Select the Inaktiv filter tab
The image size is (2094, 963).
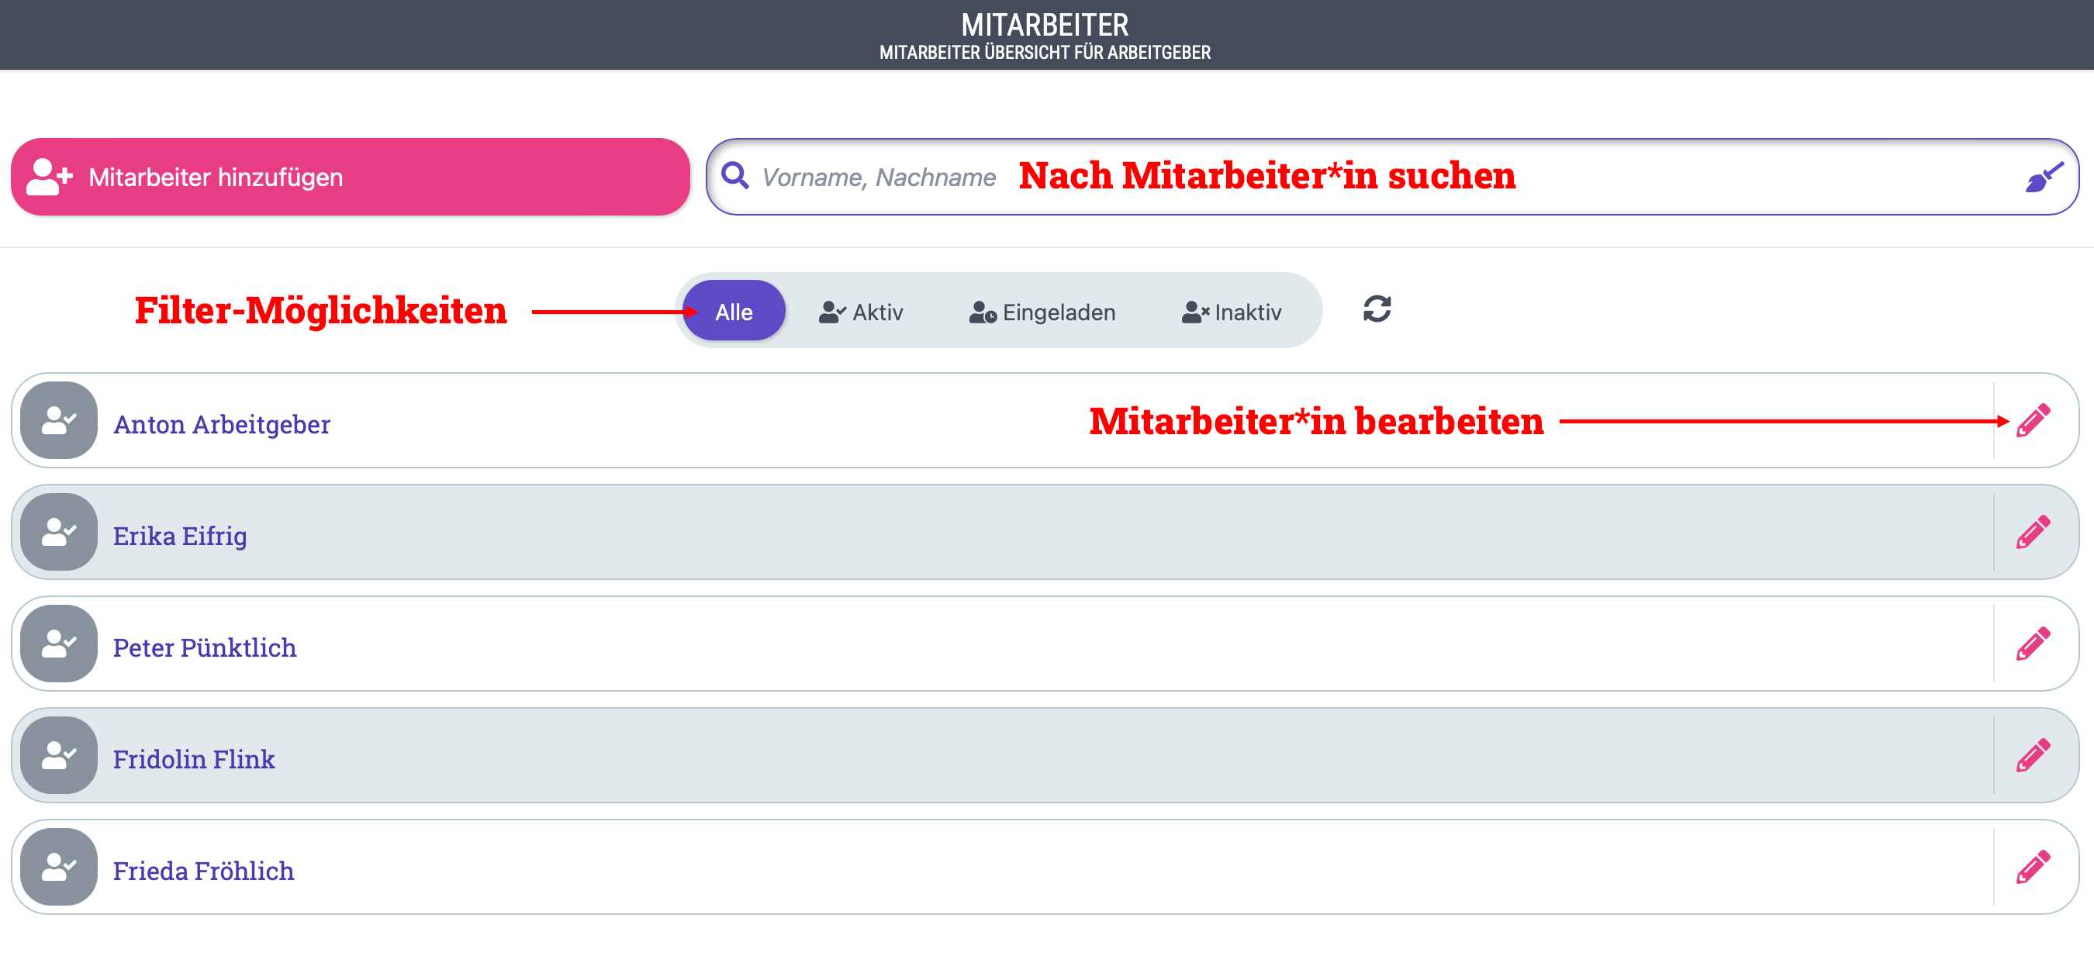(1232, 312)
